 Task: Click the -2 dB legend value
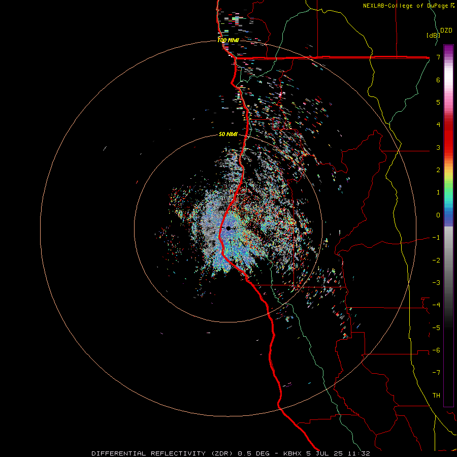436,260
